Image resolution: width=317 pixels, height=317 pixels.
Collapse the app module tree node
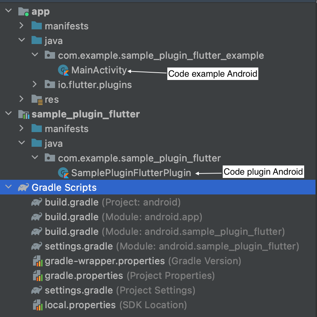point(8,11)
